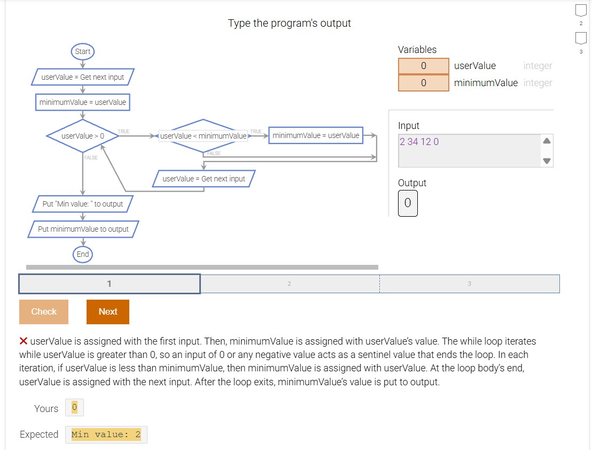Click the FALSE label below 'userValue > 0'

coord(91,157)
